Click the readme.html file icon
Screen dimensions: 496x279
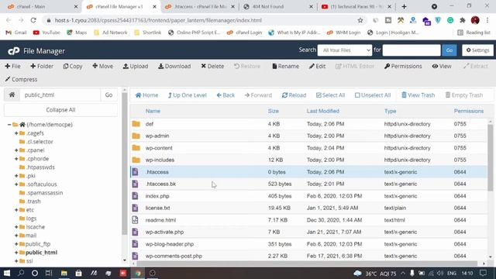tap(135, 220)
